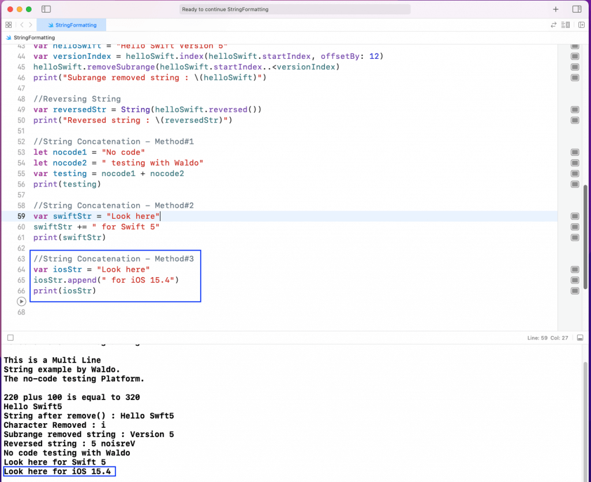
Task: Click the code review arrows icon
Action: coord(554,25)
